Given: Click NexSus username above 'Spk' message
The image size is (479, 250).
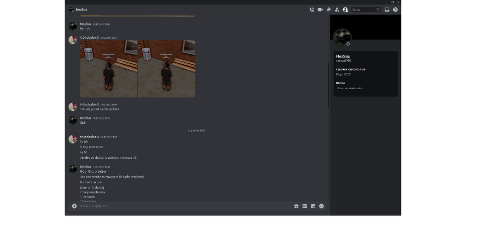Looking at the screenshot, I should tap(86, 118).
